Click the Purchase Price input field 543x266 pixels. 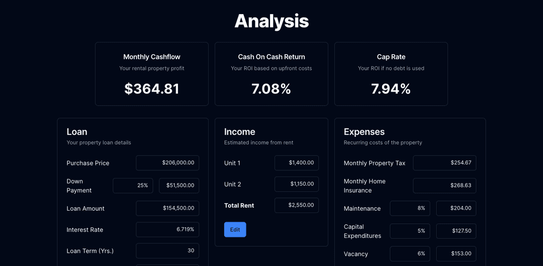click(x=167, y=163)
